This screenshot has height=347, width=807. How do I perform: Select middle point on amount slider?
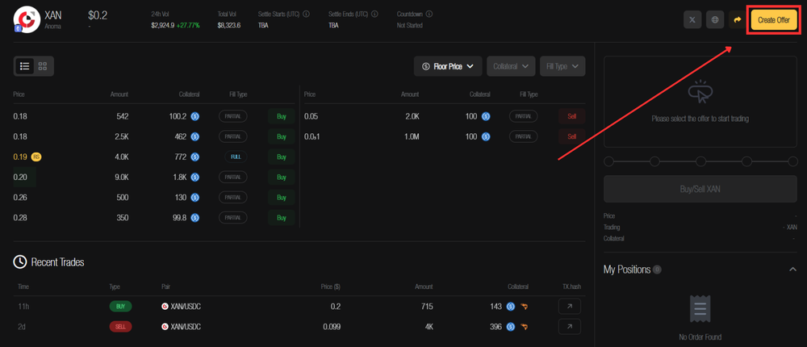coord(700,161)
